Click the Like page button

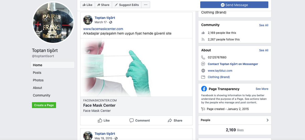[88, 5]
